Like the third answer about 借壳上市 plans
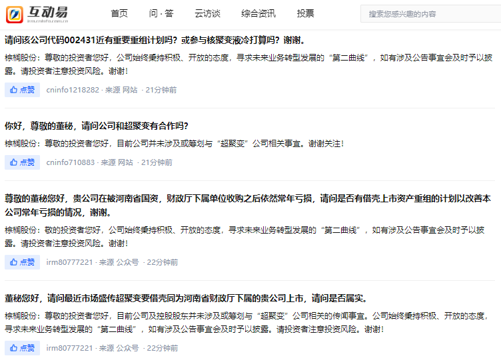 pyautogui.click(x=22, y=262)
